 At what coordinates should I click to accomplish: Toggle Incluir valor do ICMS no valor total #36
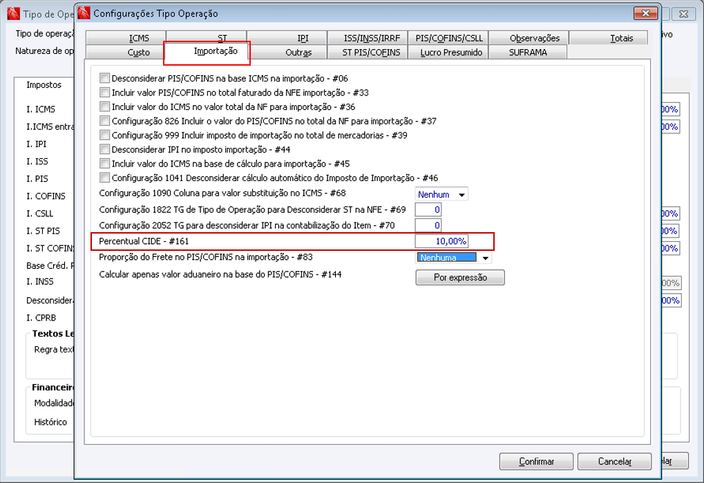tap(104, 107)
